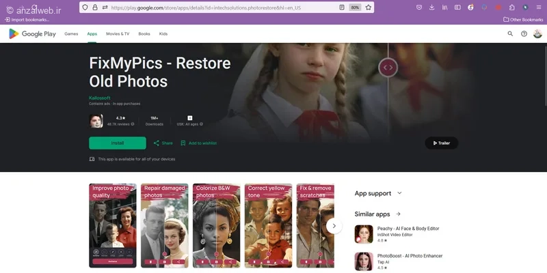
Task: Click the site padlock icon
Action: pyautogui.click(x=95, y=8)
